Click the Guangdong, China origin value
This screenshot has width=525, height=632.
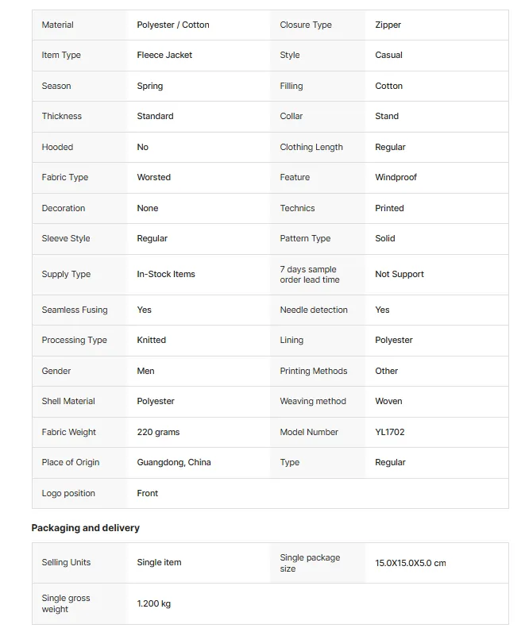point(174,462)
